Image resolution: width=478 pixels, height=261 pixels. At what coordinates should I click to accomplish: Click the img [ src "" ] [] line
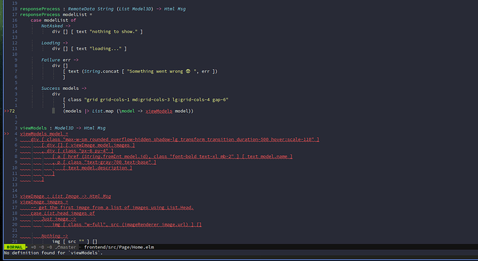coord(75,242)
